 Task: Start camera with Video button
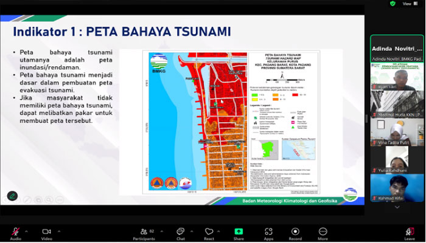coord(46,233)
